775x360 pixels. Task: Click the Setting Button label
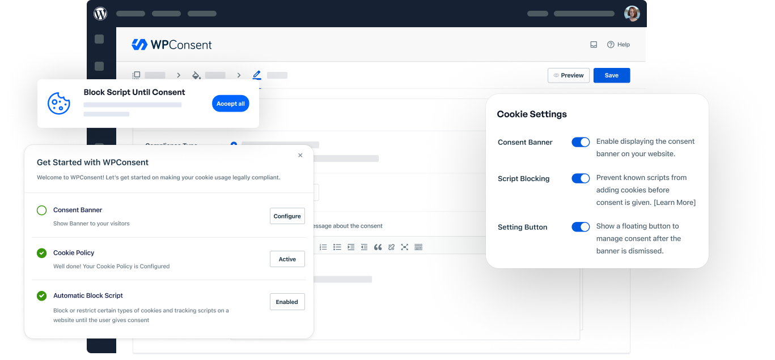[523, 228]
